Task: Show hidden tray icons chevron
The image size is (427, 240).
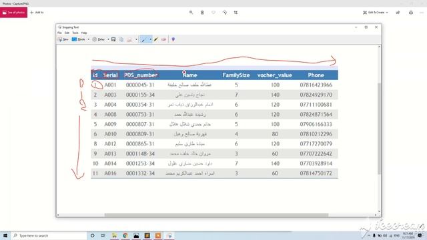Action: 369,235
